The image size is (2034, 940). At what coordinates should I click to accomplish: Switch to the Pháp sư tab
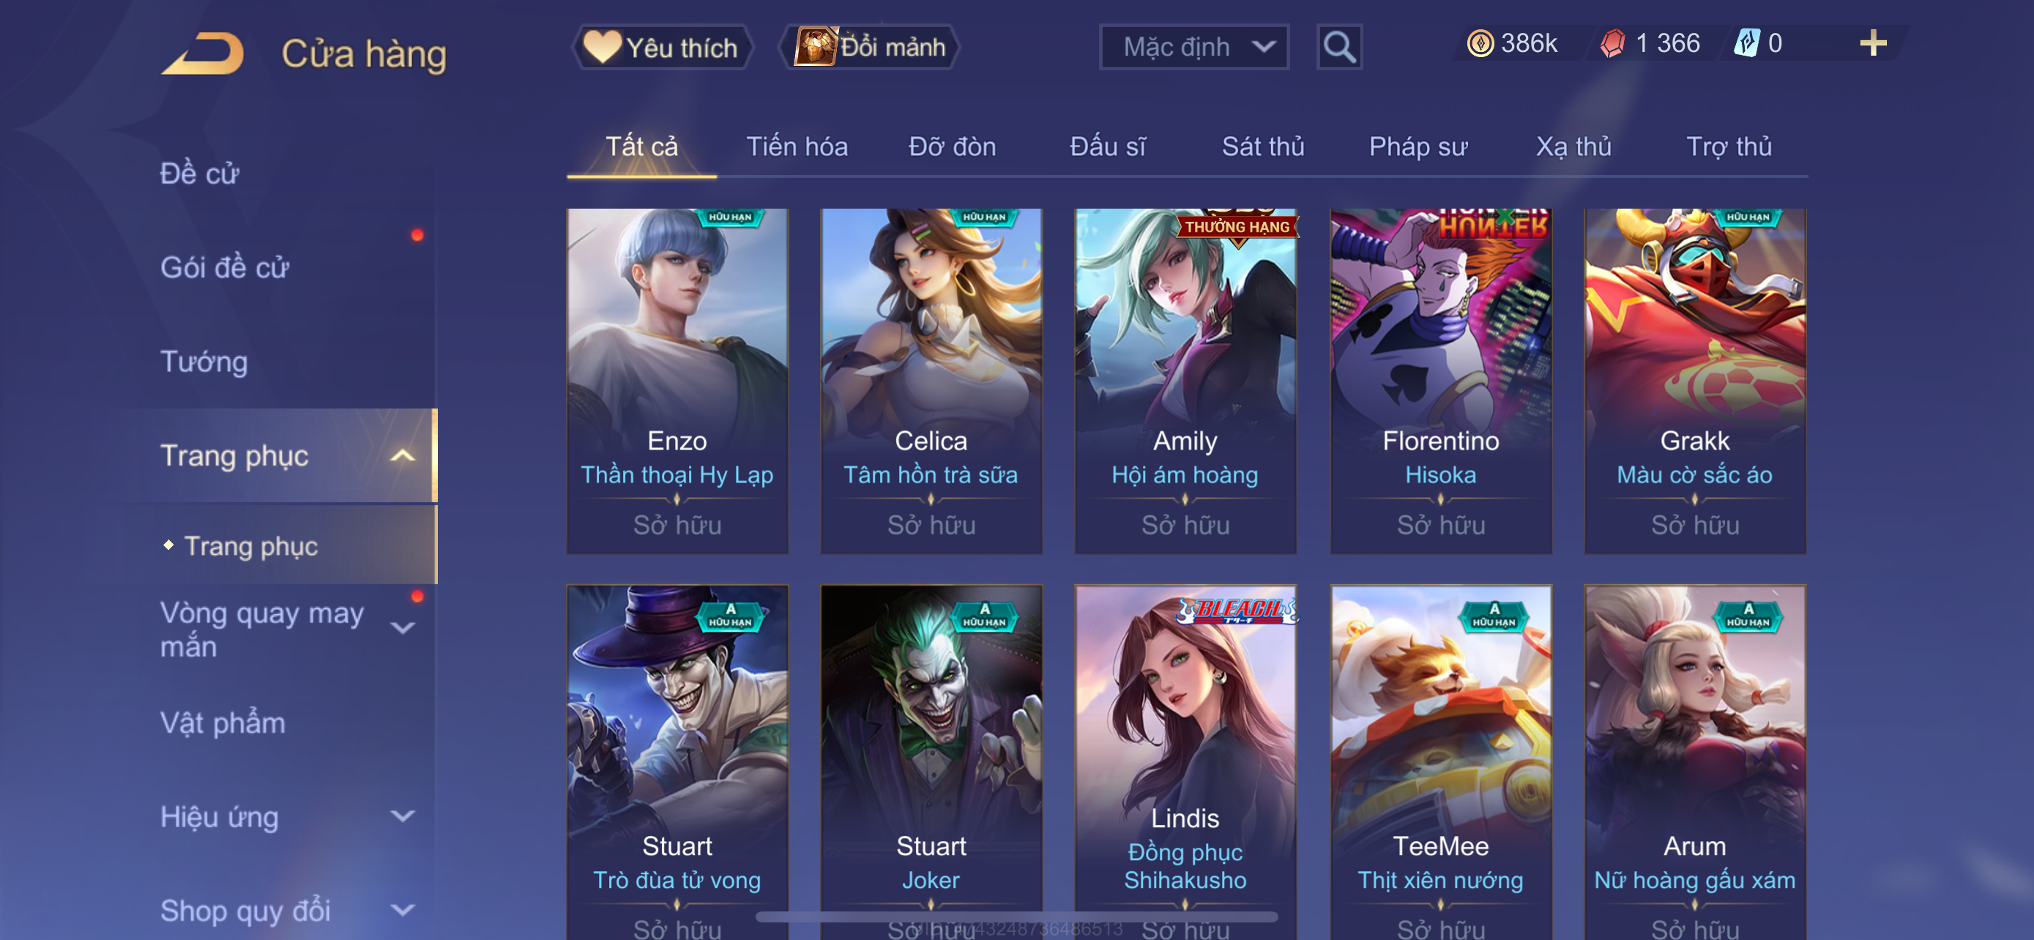[1418, 147]
